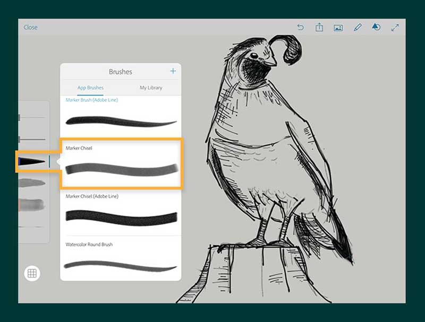Click the Brushes panel title
This screenshot has width=425, height=322.
(121, 72)
